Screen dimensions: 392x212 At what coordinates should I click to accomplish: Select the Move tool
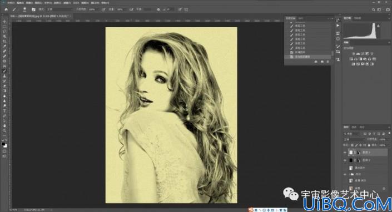tap(4, 22)
